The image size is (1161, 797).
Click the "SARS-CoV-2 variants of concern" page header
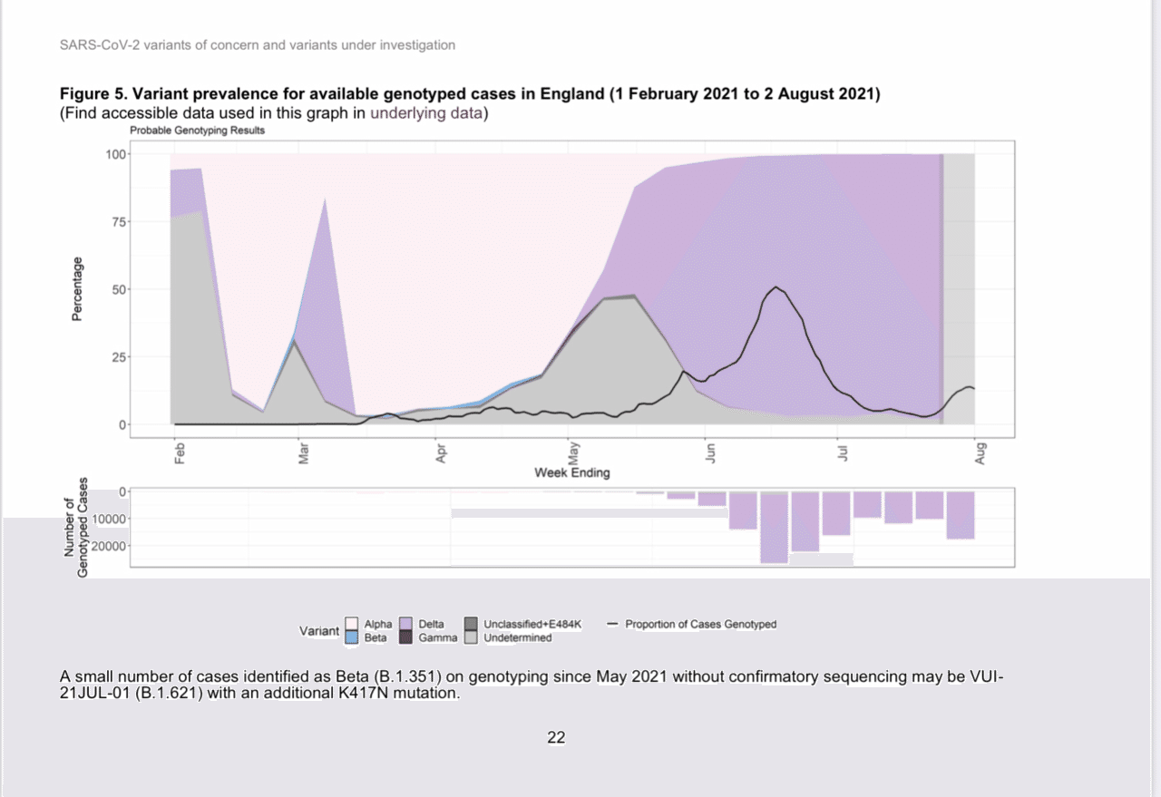pyautogui.click(x=258, y=44)
